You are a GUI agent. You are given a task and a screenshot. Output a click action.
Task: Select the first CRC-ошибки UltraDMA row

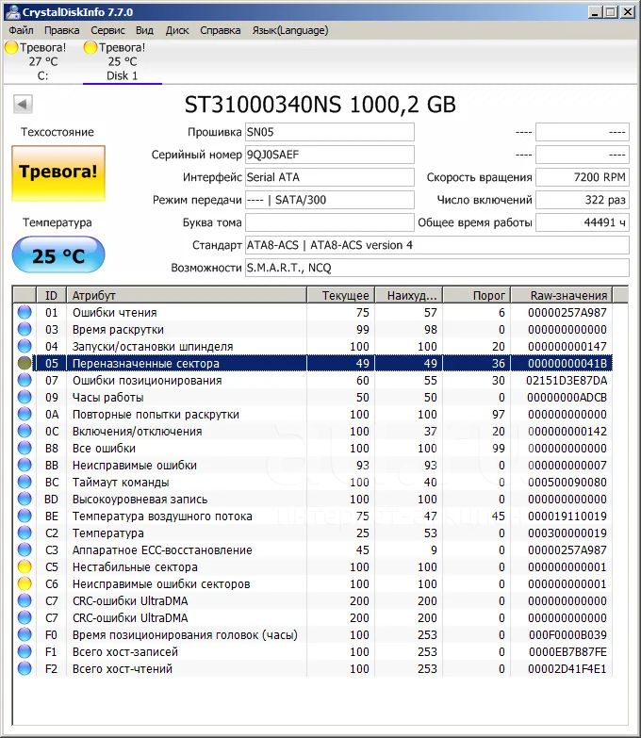pos(313,600)
